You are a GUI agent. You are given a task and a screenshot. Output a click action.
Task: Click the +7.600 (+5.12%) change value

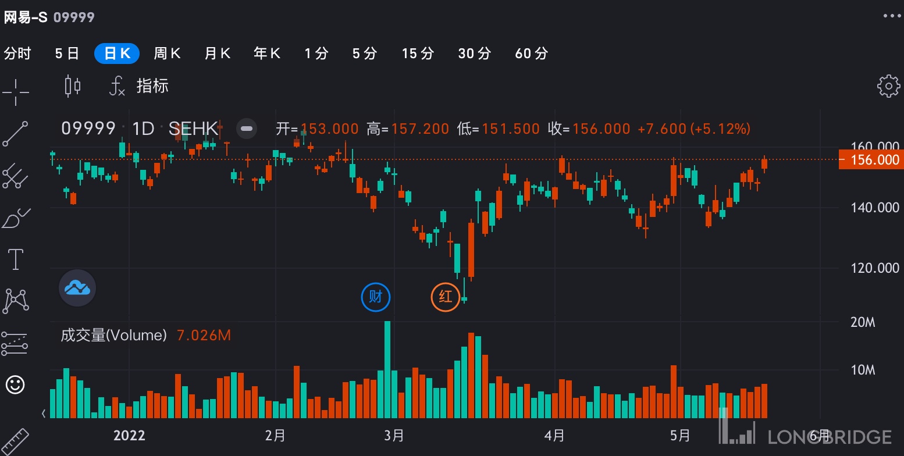click(x=694, y=129)
